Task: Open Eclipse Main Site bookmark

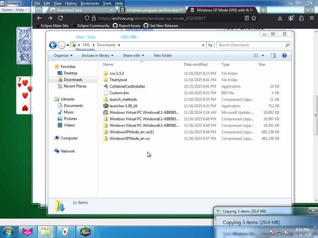Action: pos(52,26)
